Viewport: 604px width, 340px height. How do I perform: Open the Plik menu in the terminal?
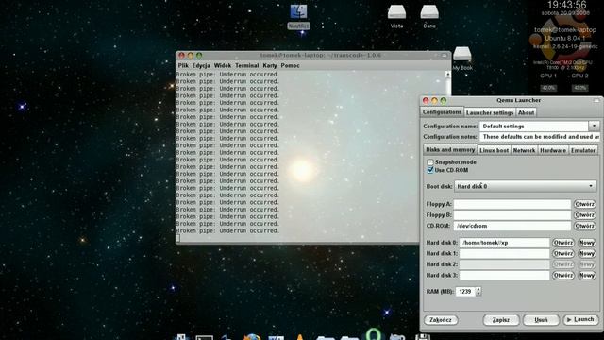point(183,65)
